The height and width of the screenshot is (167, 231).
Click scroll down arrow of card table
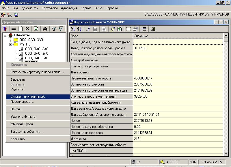pos(226,154)
